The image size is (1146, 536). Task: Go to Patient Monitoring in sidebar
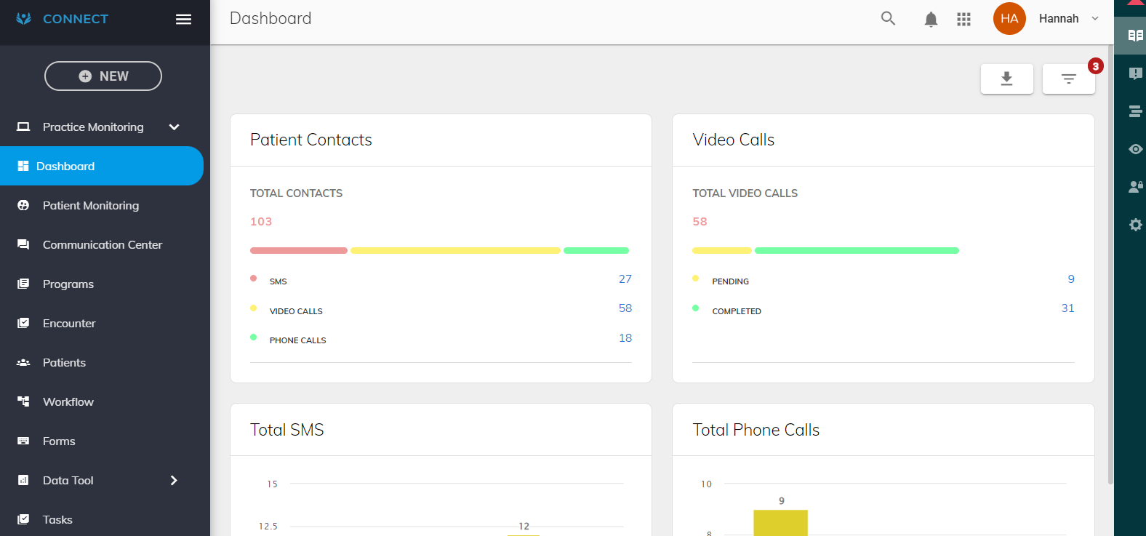point(91,206)
